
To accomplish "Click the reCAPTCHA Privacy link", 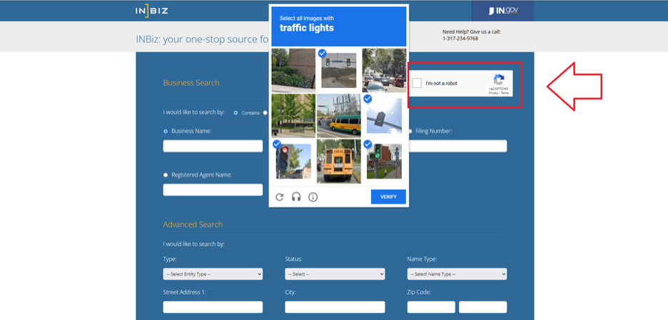I will (493, 94).
